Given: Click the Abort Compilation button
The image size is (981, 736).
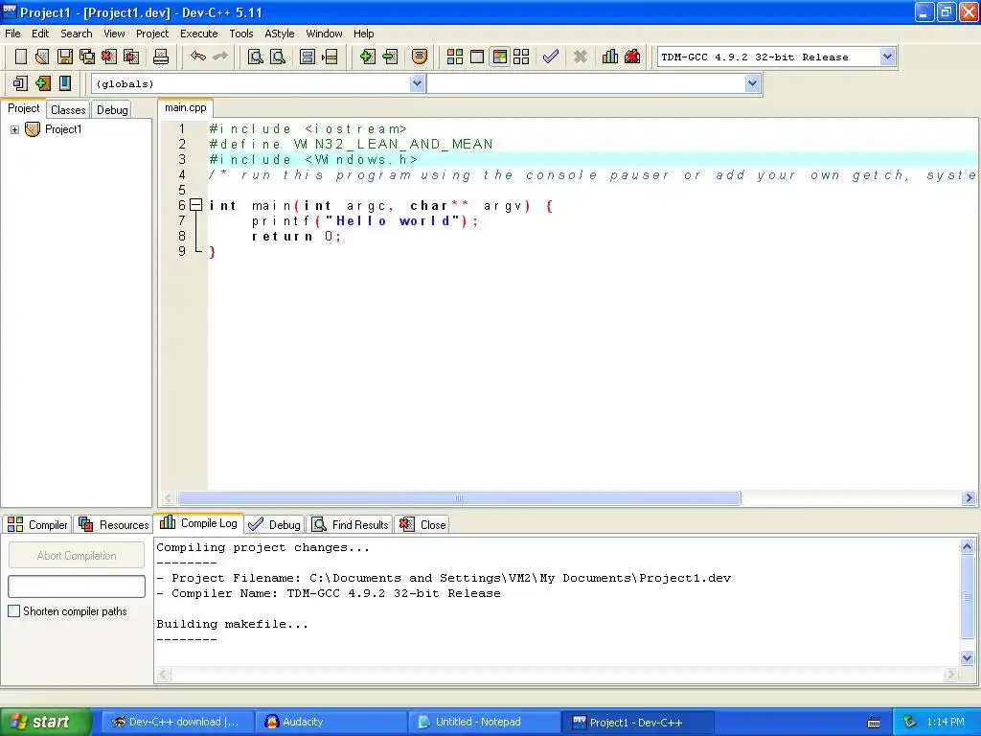Looking at the screenshot, I should pyautogui.click(x=77, y=555).
